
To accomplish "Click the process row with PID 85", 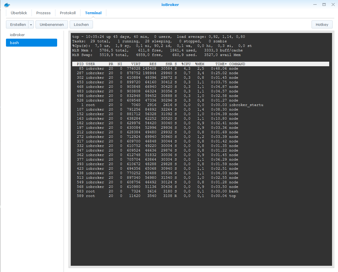I will [200, 68].
